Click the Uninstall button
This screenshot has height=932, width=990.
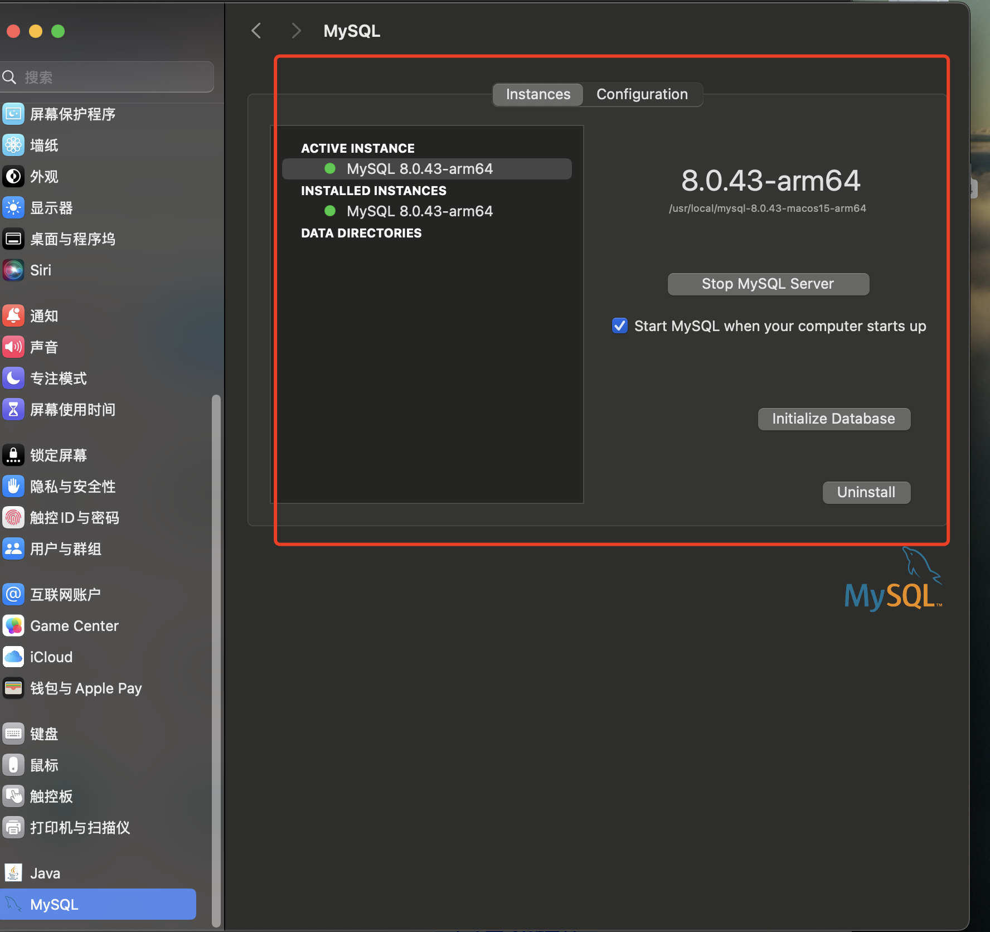pos(866,492)
